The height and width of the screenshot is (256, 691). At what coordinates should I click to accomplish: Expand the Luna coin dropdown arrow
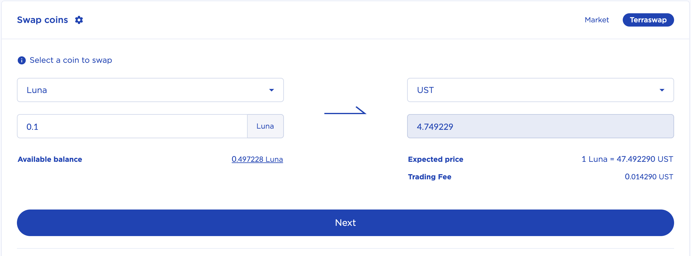click(x=272, y=90)
